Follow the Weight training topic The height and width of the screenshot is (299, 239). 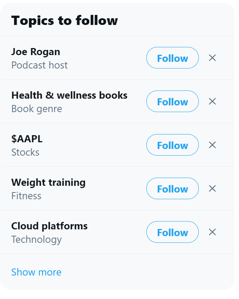coord(172,189)
